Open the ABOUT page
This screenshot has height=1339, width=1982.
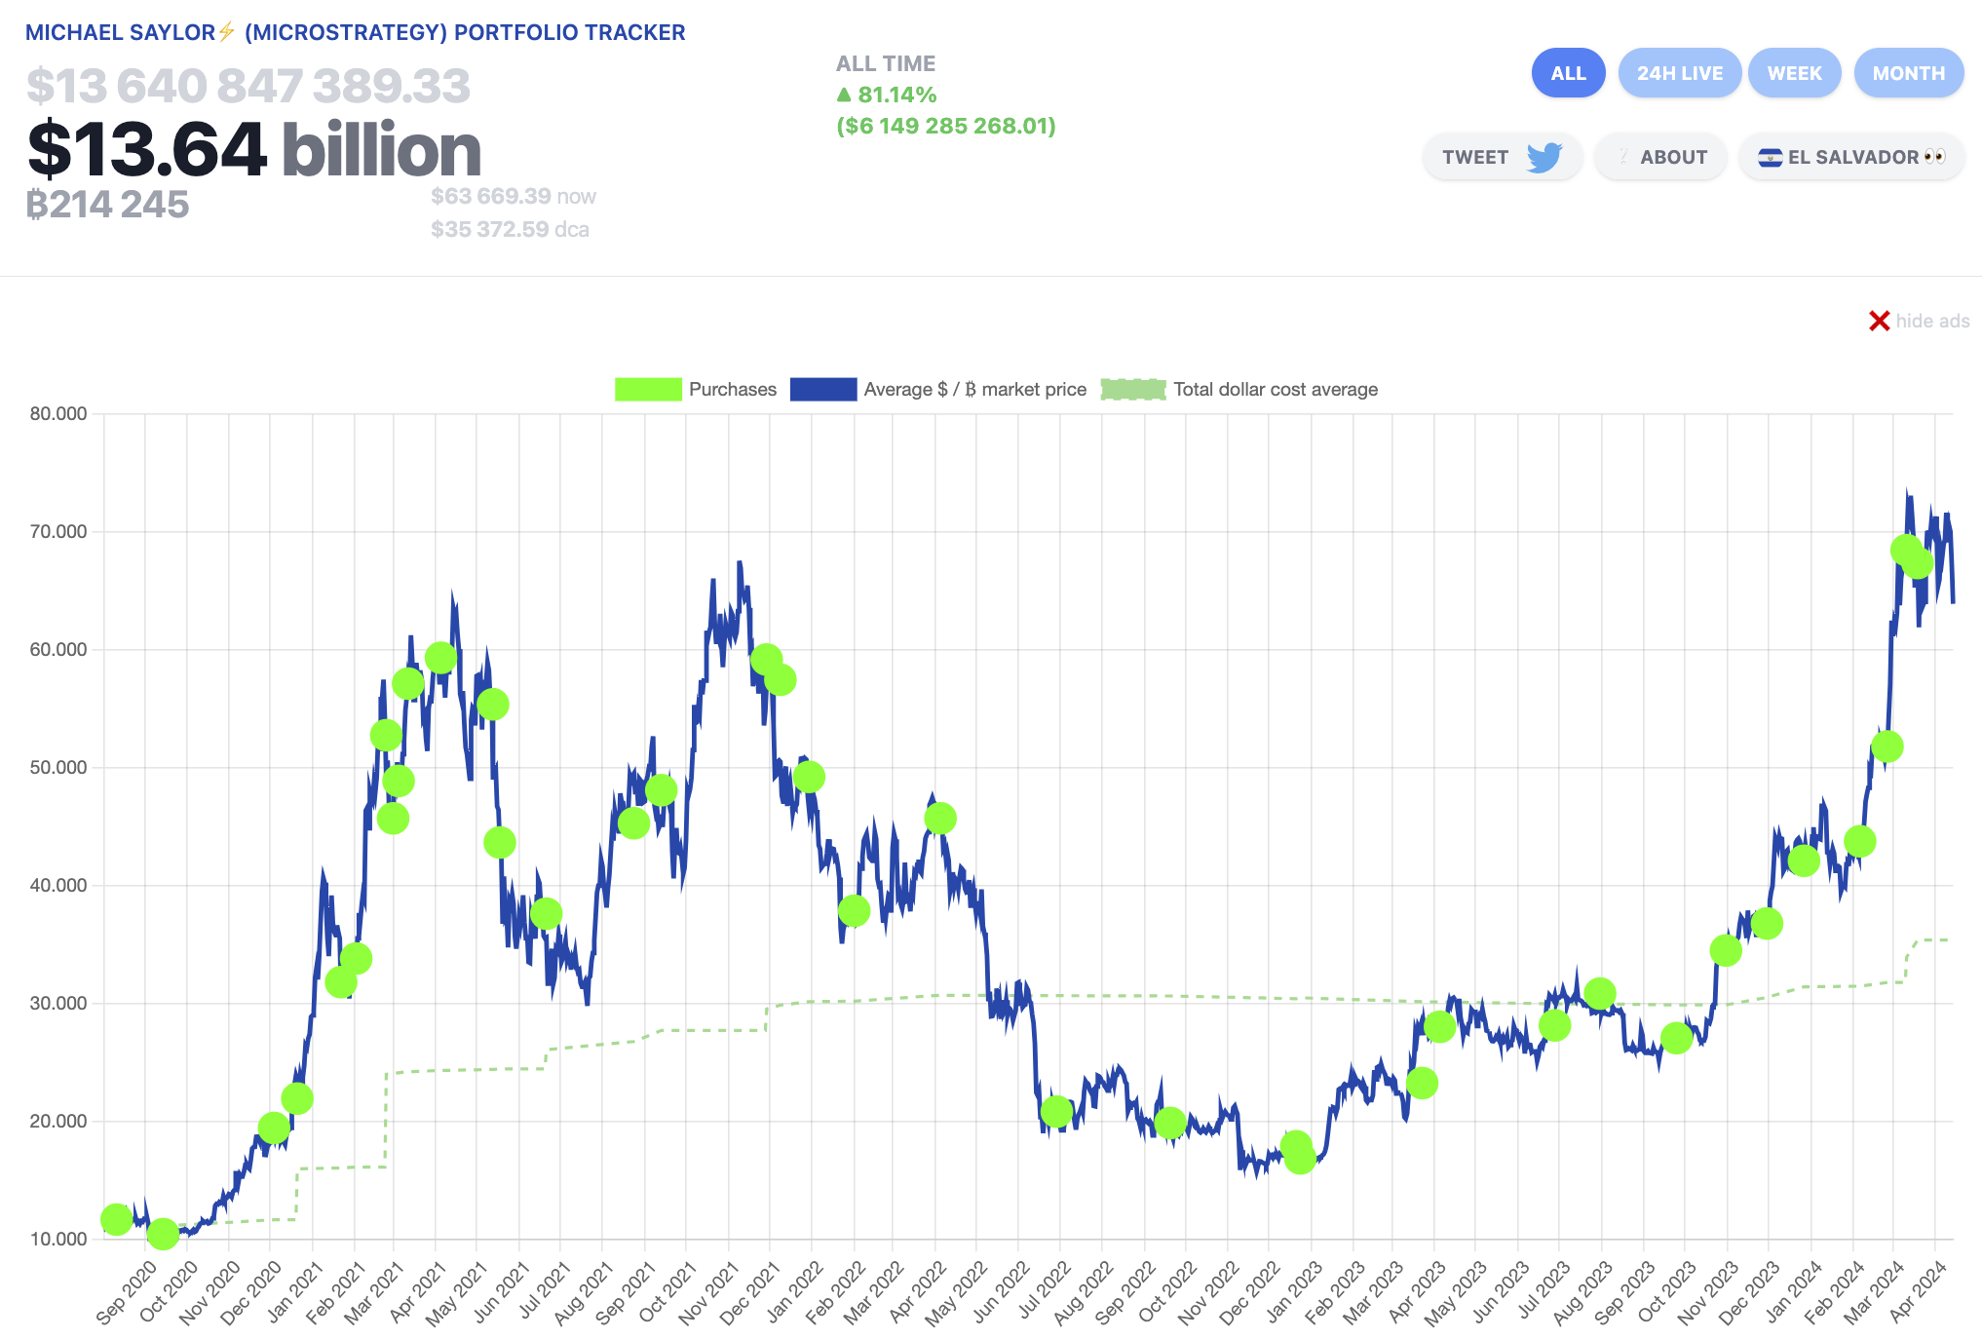(x=1660, y=157)
